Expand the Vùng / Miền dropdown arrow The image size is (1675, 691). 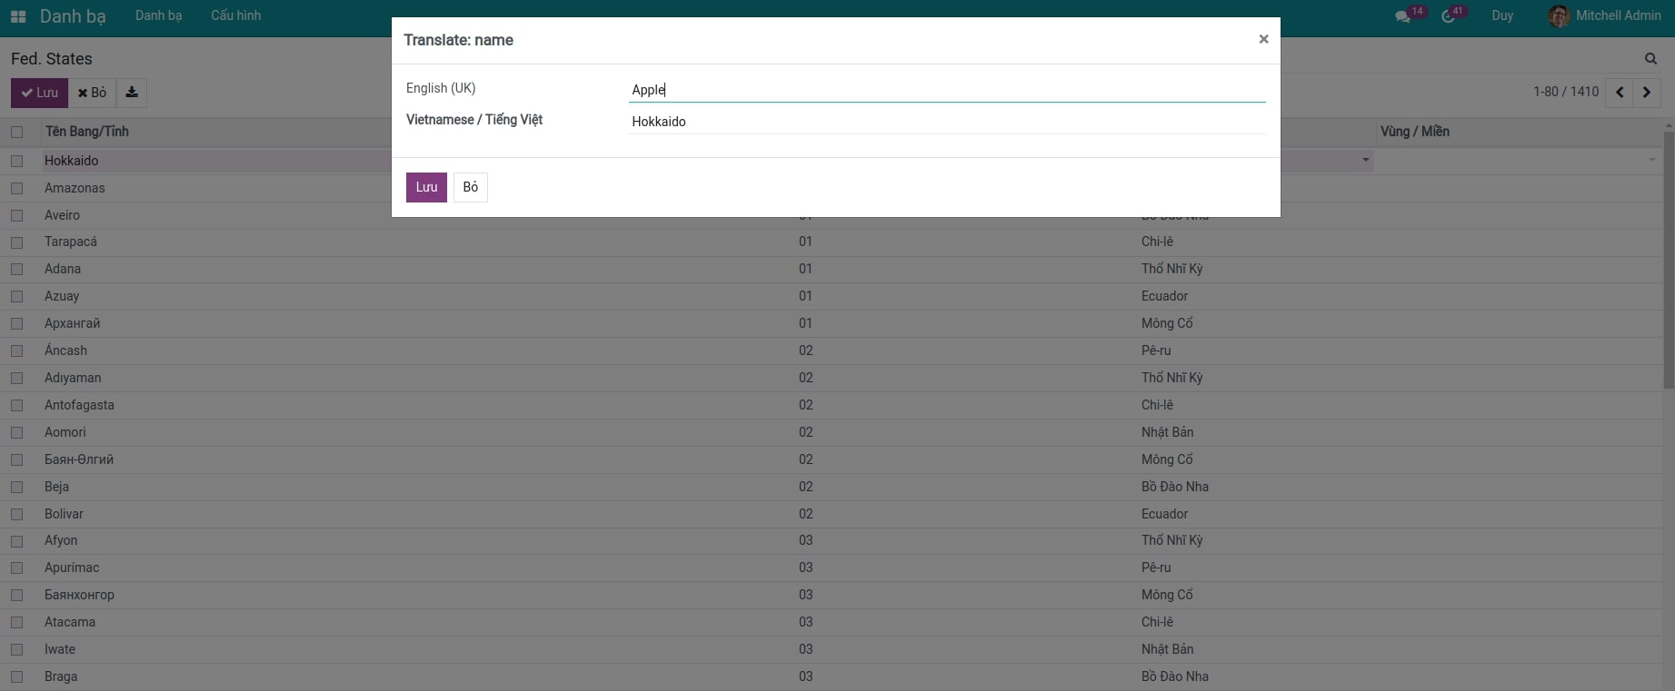pyautogui.click(x=1651, y=161)
